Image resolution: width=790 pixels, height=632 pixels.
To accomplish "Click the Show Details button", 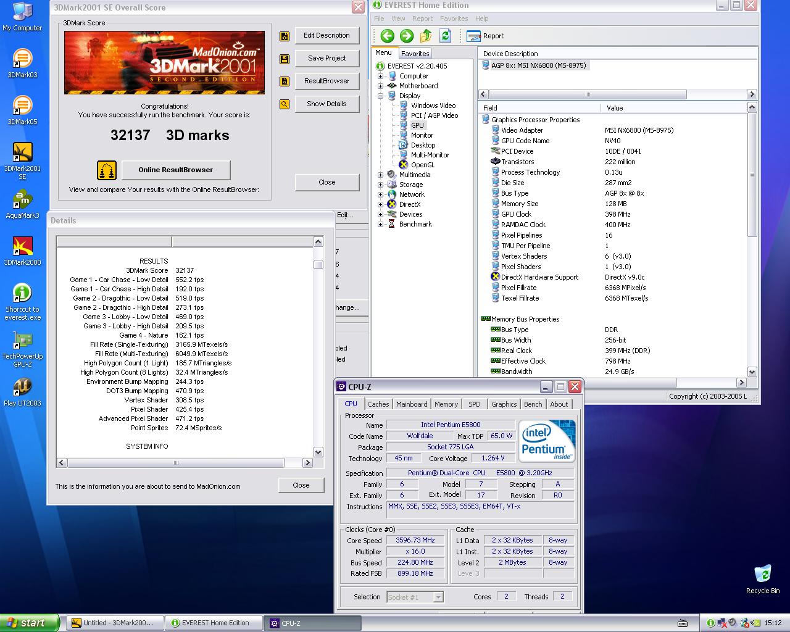I will click(x=326, y=104).
